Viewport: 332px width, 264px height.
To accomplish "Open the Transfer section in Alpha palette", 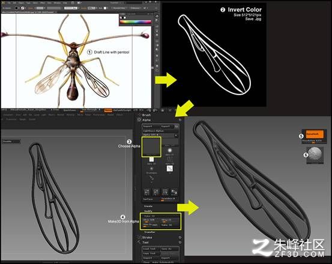I will coord(149,232).
